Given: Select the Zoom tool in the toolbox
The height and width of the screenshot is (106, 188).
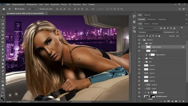Looking at the screenshot, I should pos(3,89).
